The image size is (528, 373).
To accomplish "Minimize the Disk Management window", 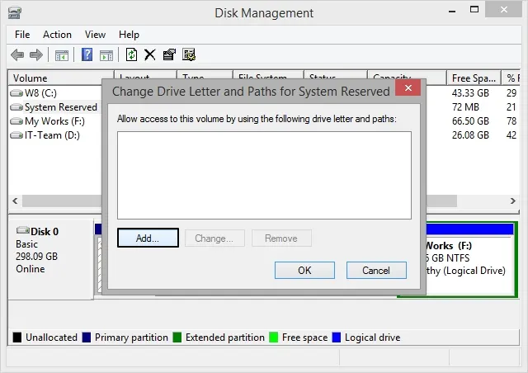I will coord(452,10).
